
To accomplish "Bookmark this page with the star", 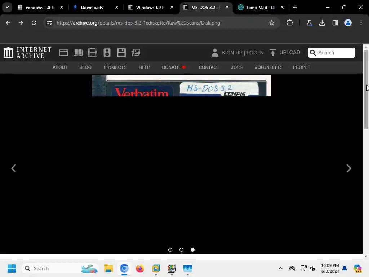I will pyautogui.click(x=272, y=23).
